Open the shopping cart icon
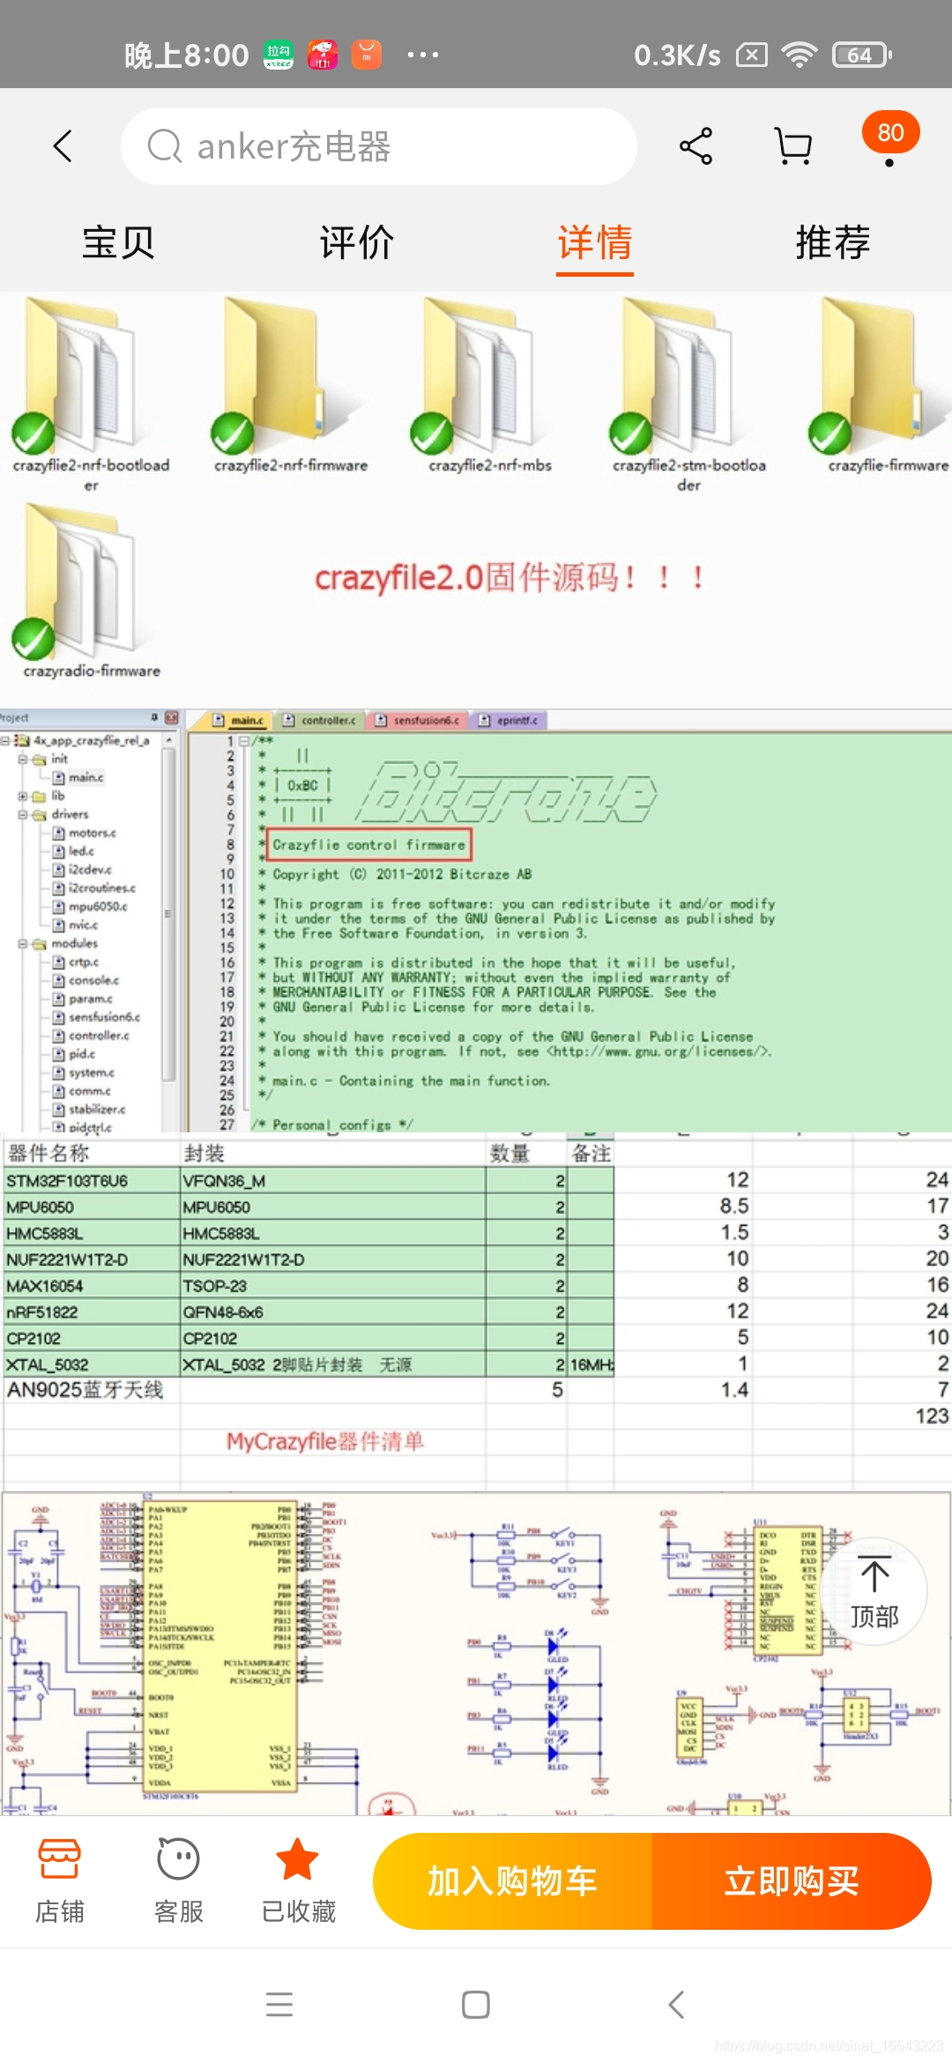Image resolution: width=952 pixels, height=2062 pixels. (x=792, y=146)
